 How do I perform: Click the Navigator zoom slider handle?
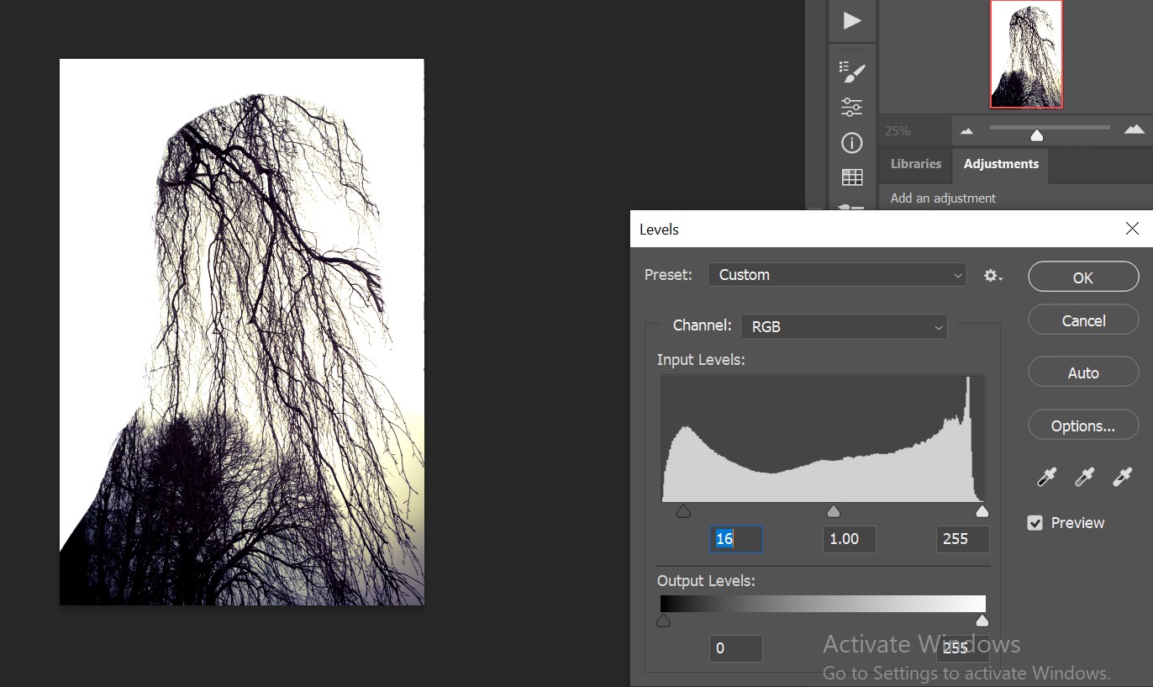[x=1037, y=135]
